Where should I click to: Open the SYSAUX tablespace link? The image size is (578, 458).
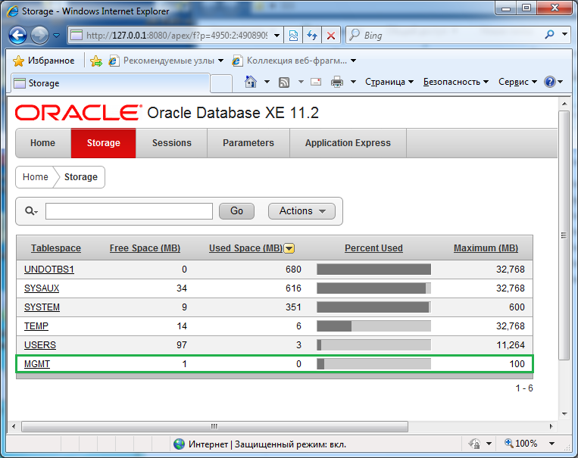click(x=42, y=288)
